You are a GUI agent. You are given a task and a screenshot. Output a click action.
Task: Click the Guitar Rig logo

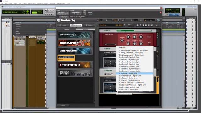click(x=66, y=20)
